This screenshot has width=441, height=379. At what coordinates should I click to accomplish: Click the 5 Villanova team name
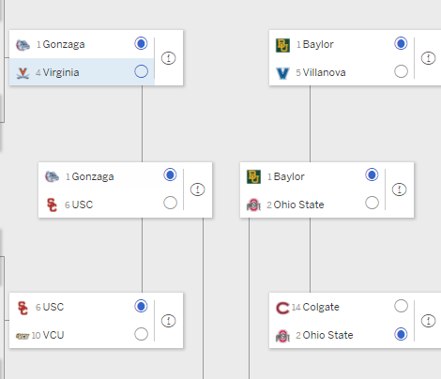pos(321,73)
